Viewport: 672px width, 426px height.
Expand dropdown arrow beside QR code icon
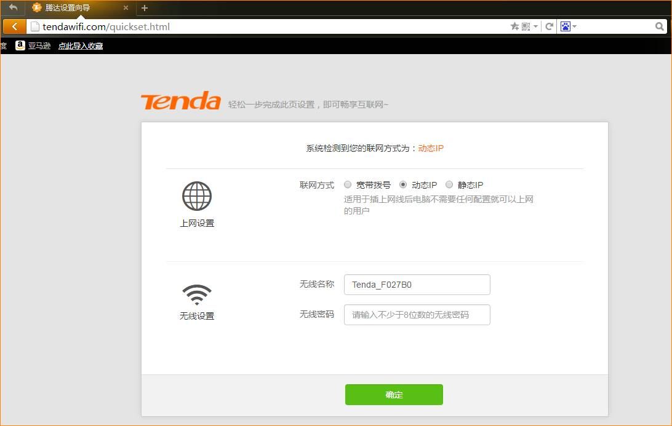point(536,26)
